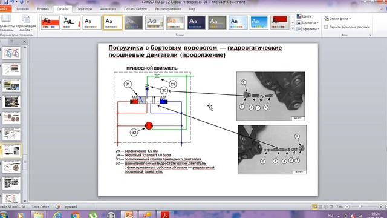
Task: Switch to the Показ слайдов tab
Action: click(135, 9)
